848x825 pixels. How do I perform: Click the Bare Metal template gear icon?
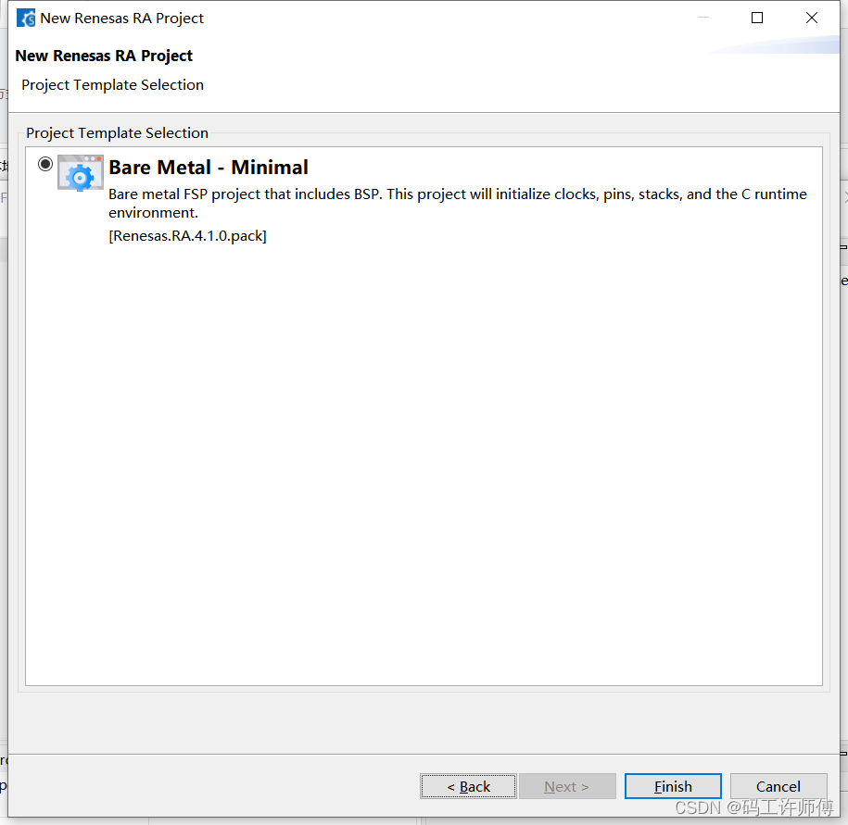80,173
